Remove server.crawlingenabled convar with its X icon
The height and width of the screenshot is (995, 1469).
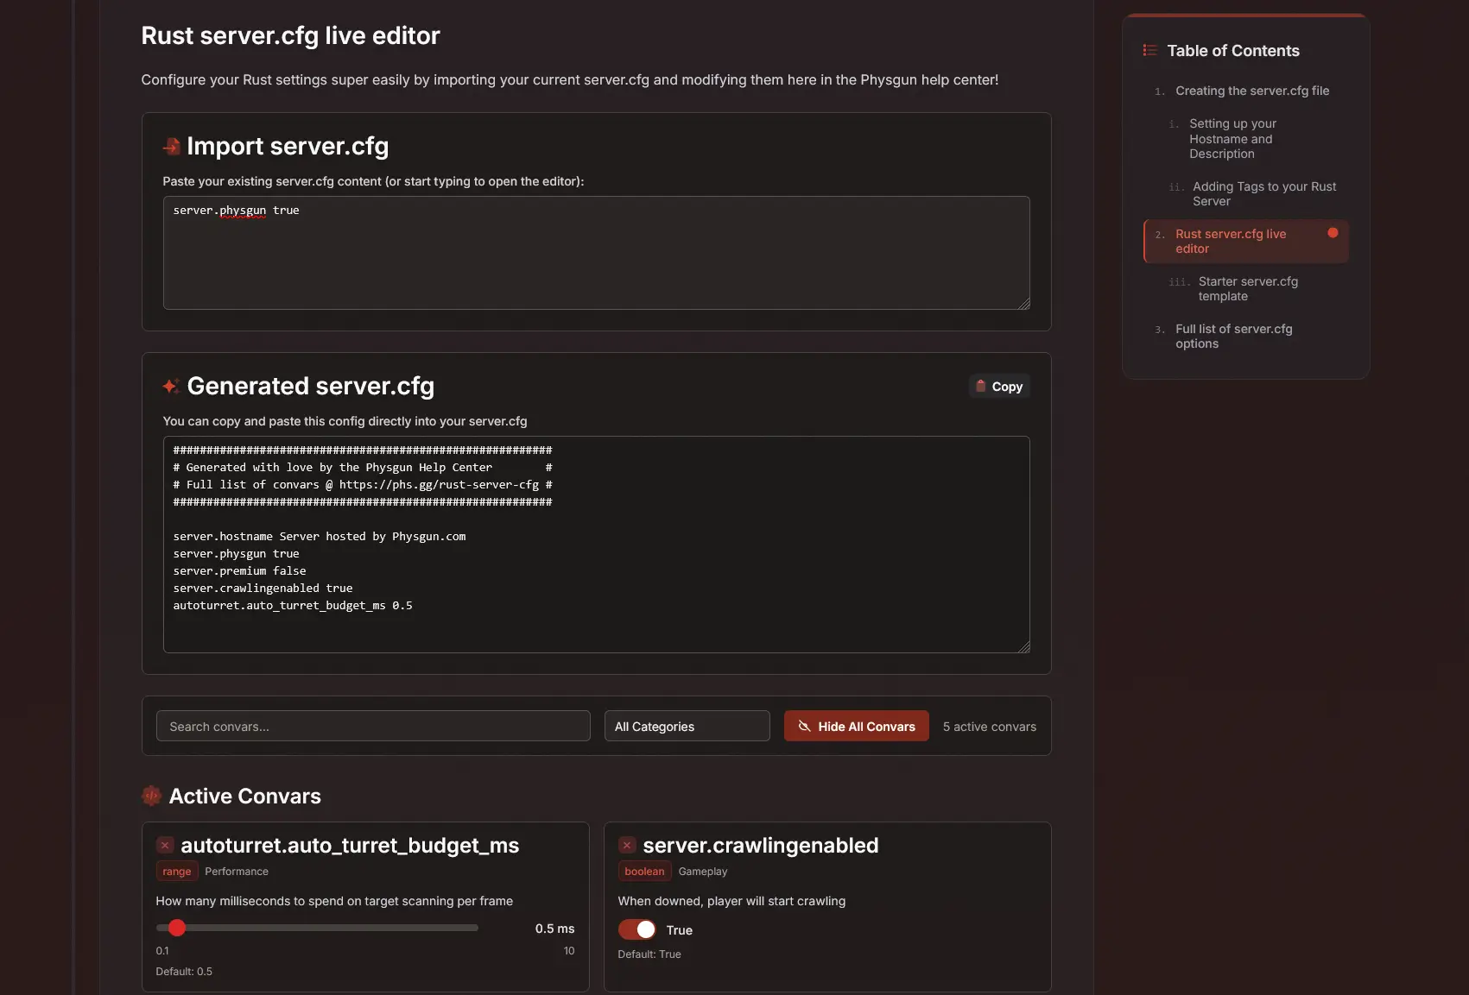pyautogui.click(x=627, y=845)
